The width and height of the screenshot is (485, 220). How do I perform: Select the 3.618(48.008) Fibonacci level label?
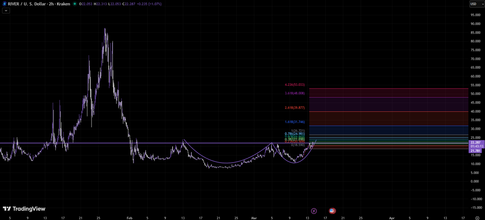(x=295, y=93)
